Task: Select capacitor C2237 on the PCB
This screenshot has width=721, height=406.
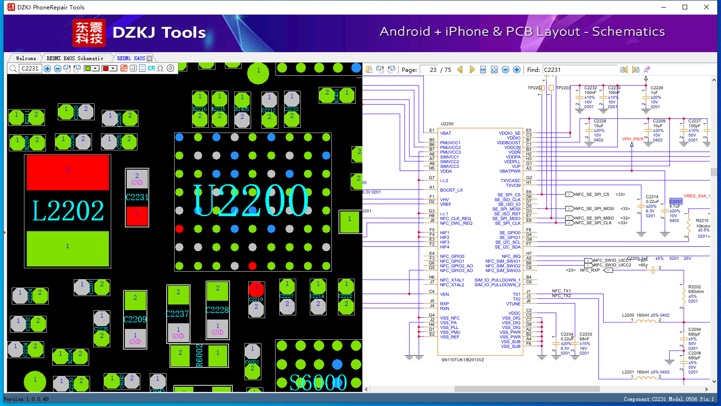Action: point(178,313)
